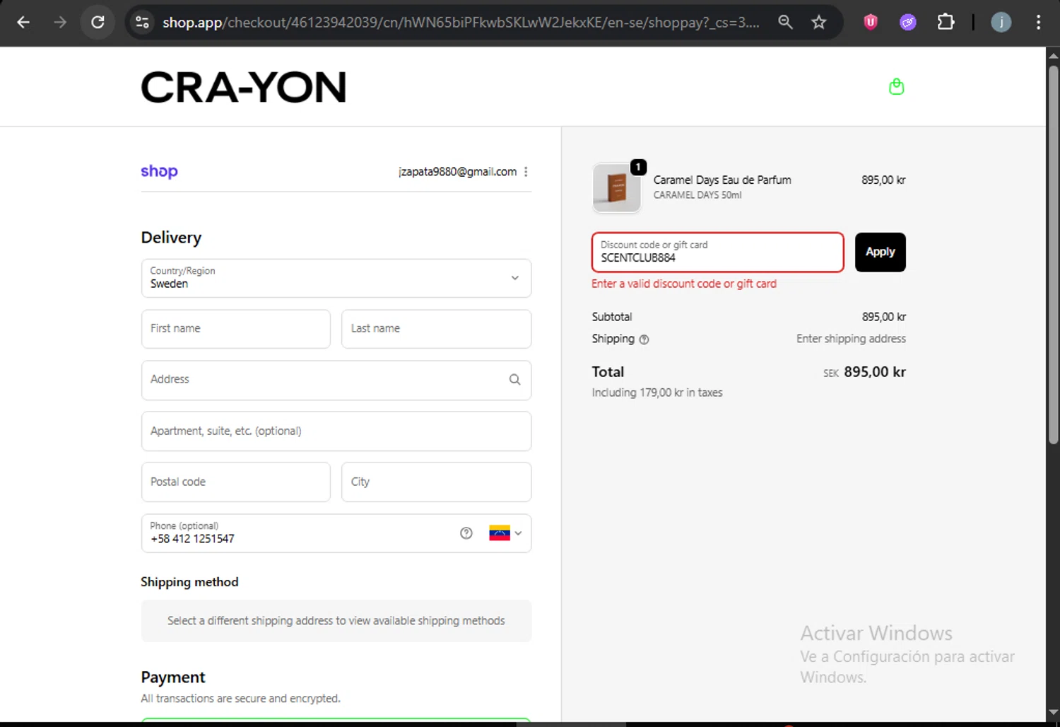1060x727 pixels.
Task: Click the City field
Action: pos(436,482)
